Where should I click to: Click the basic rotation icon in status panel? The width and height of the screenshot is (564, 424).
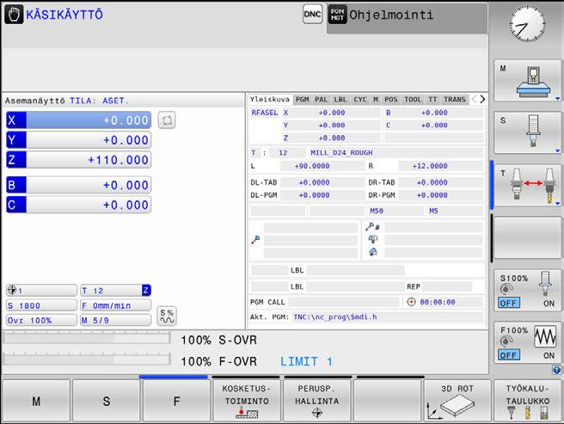(372, 239)
